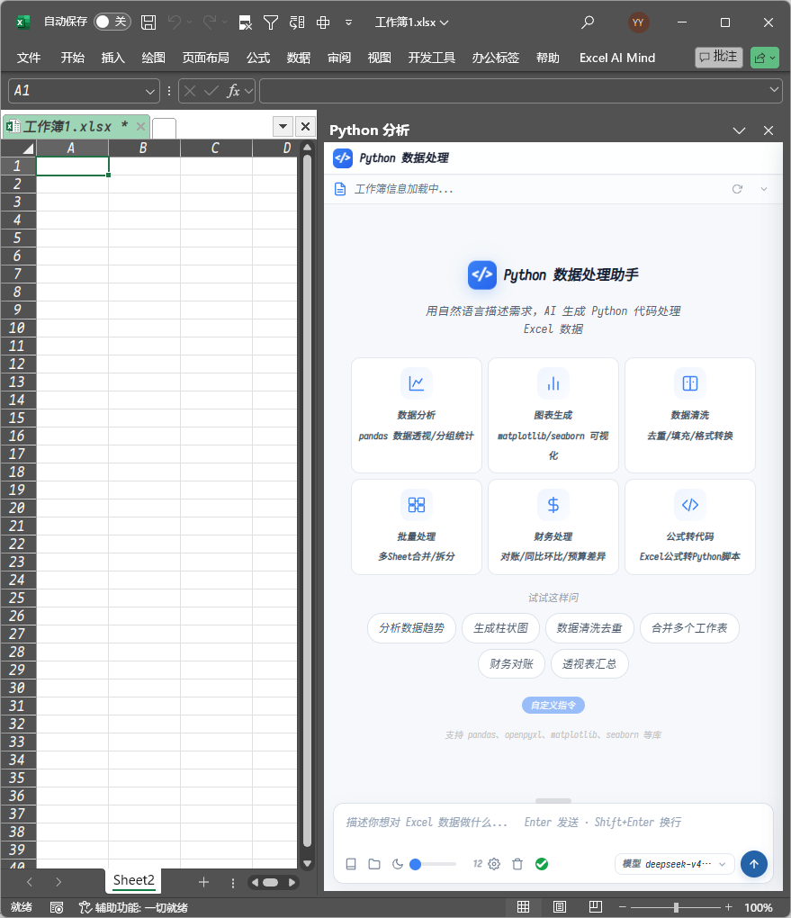The image size is (791, 918).
Task: Open the search magnifier in title bar
Action: tap(588, 22)
